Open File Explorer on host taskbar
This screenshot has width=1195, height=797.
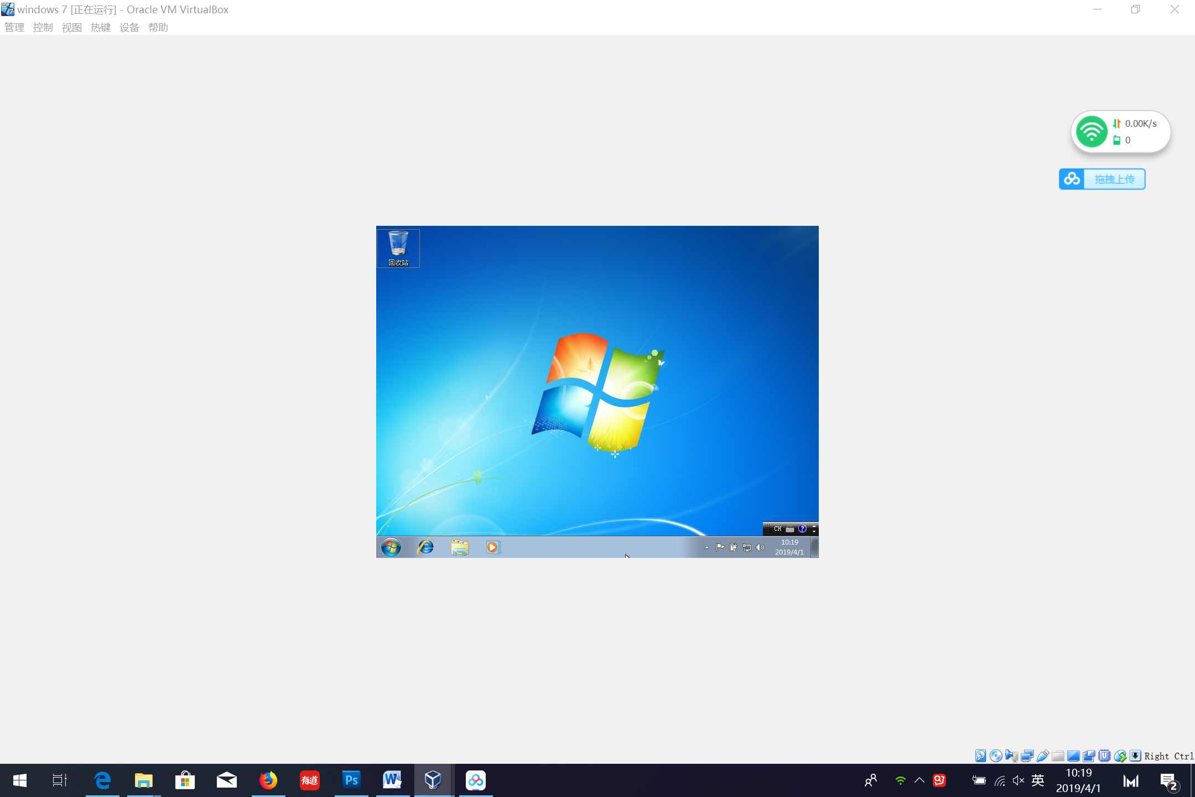click(x=144, y=780)
